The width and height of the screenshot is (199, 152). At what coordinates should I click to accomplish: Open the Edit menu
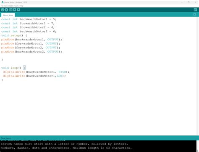point(6,6)
